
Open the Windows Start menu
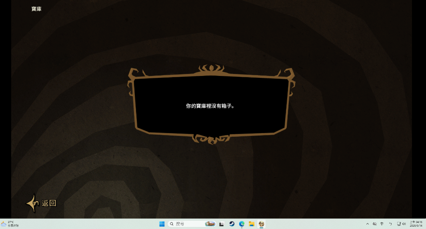(162, 224)
